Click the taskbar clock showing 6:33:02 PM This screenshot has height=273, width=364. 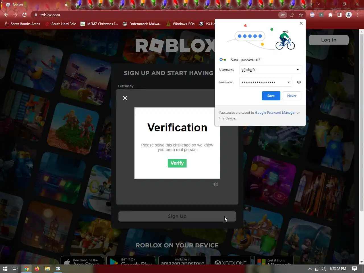point(338,268)
